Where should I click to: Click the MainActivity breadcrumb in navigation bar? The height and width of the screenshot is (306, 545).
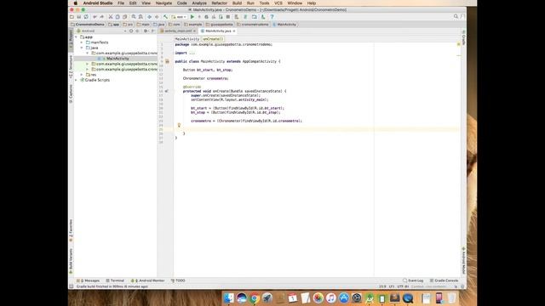[x=284, y=25]
